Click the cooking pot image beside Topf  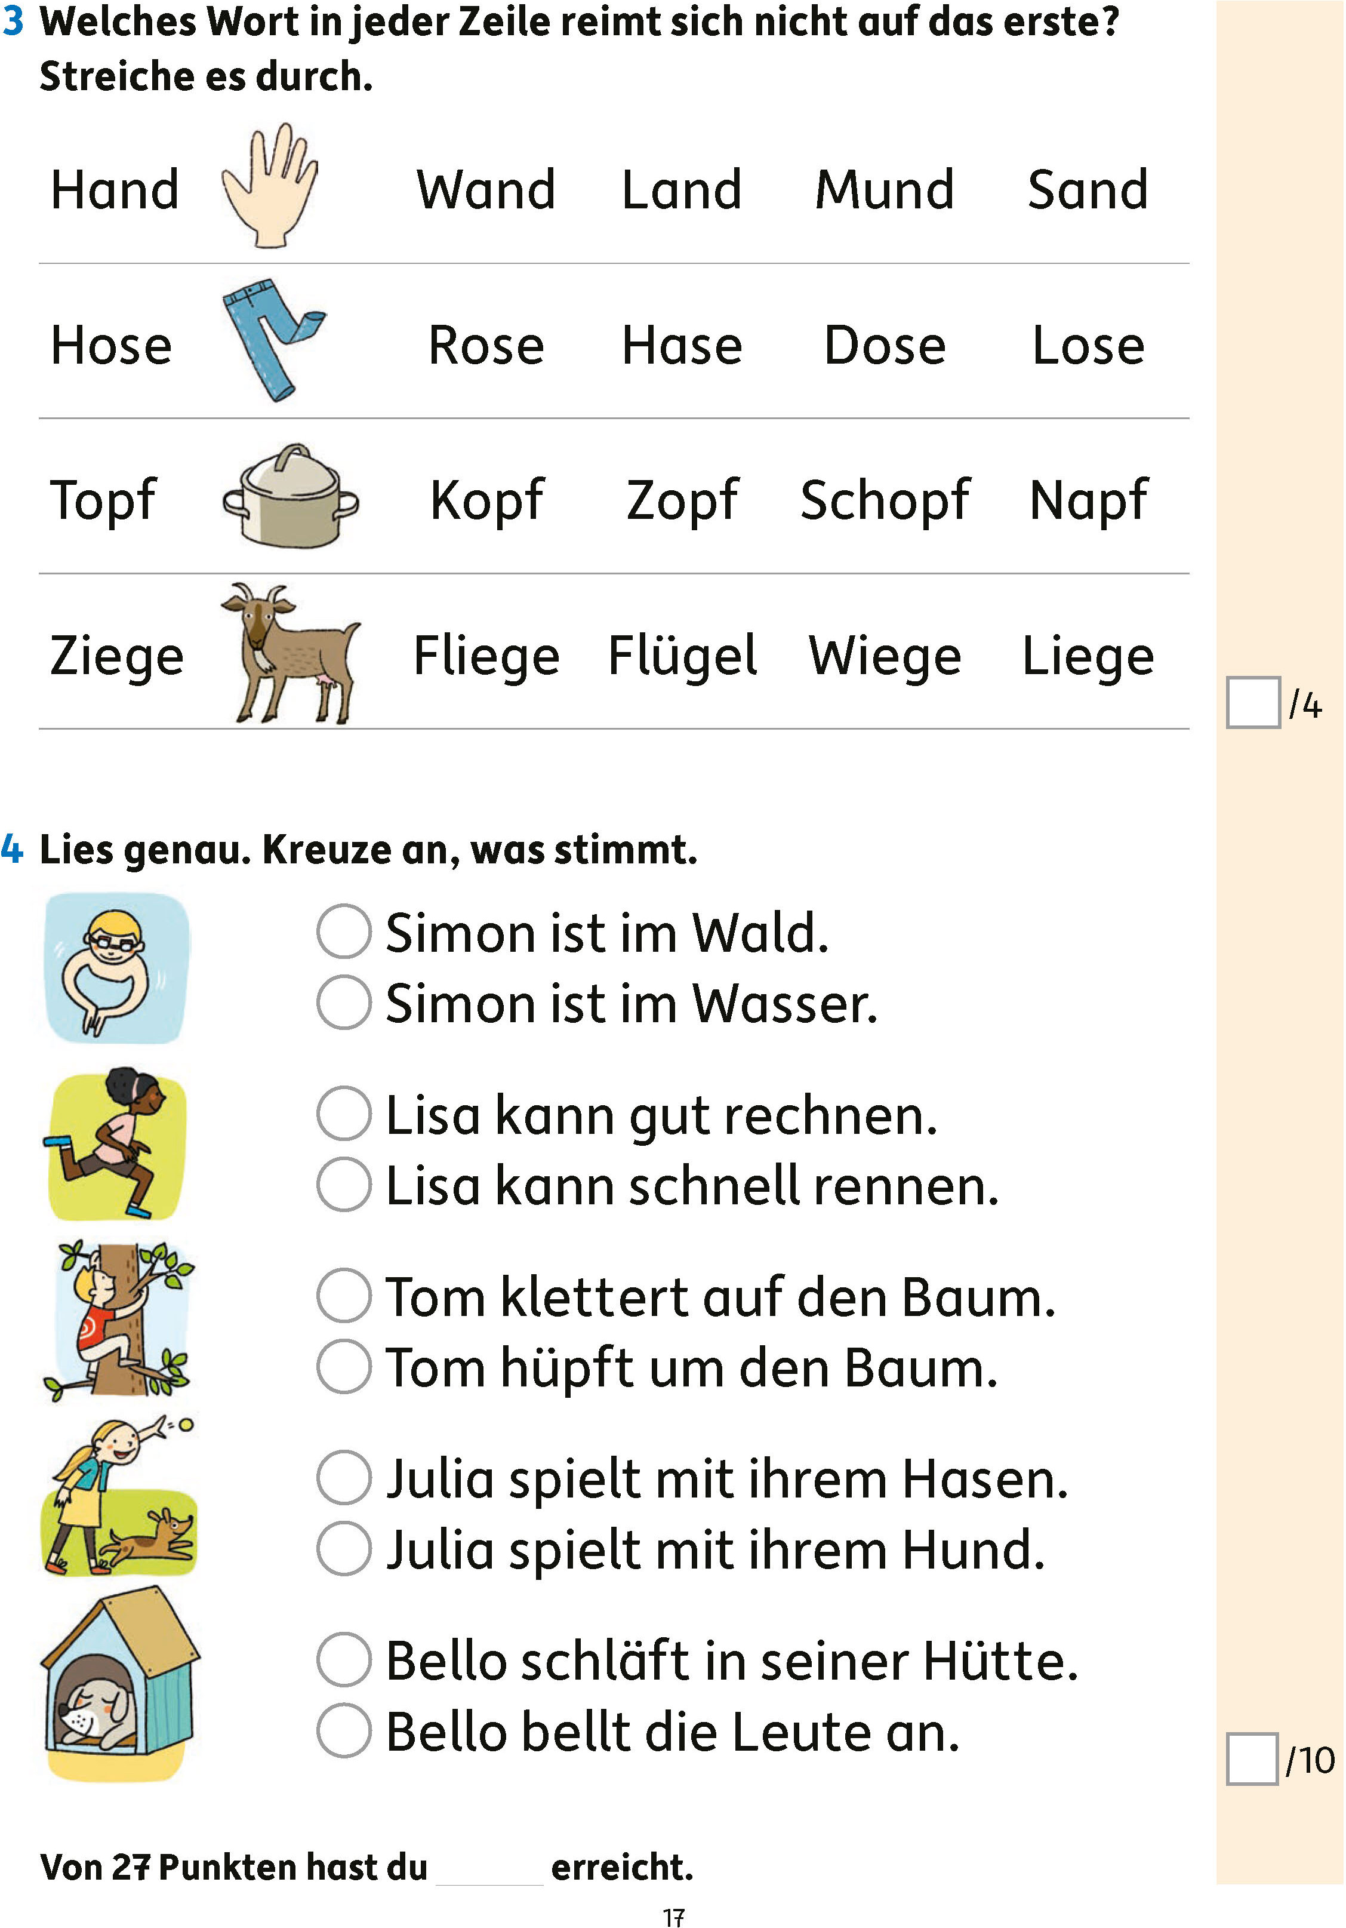pos(291,497)
